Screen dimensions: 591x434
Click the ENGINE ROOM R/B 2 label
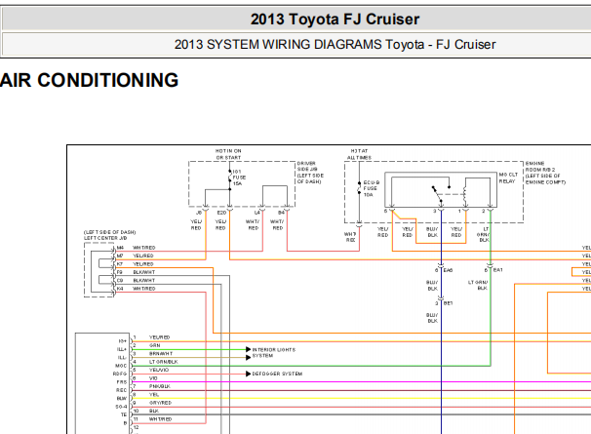545,173
